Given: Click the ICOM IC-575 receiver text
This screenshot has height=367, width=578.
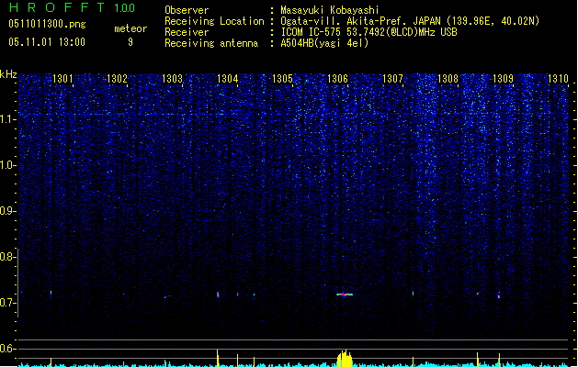Looking at the screenshot, I should point(368,32).
